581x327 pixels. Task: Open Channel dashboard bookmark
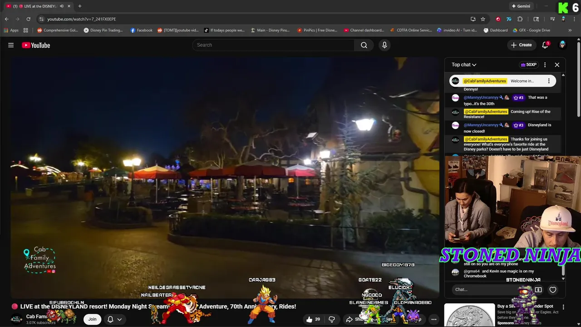(364, 30)
